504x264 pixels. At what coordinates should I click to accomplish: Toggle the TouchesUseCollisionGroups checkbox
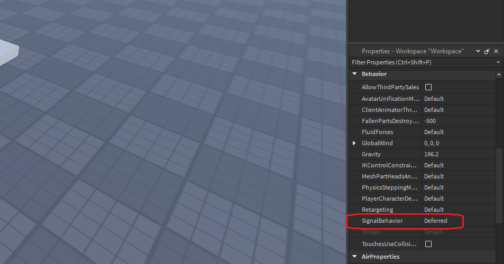[x=428, y=244]
